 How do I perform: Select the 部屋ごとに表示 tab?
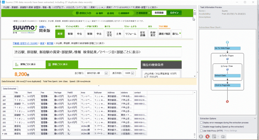click(62, 64)
